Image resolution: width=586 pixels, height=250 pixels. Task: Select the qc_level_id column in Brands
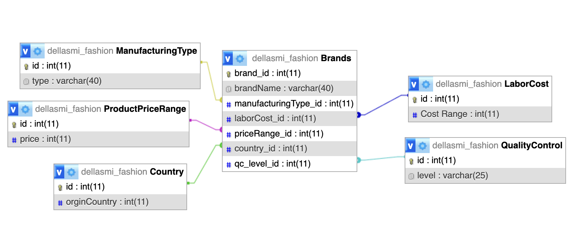272,164
